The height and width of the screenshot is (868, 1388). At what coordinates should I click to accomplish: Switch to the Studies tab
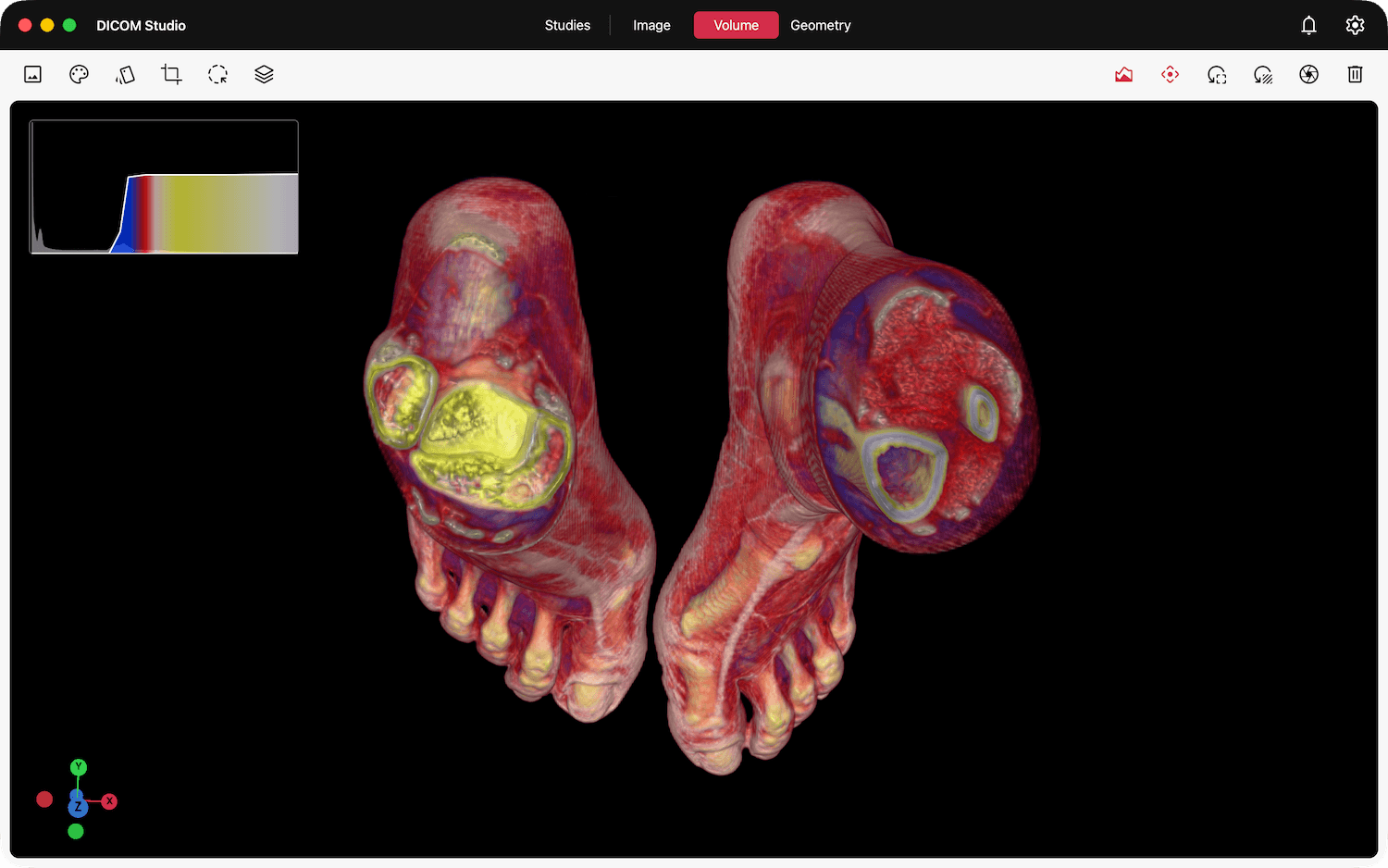(567, 25)
